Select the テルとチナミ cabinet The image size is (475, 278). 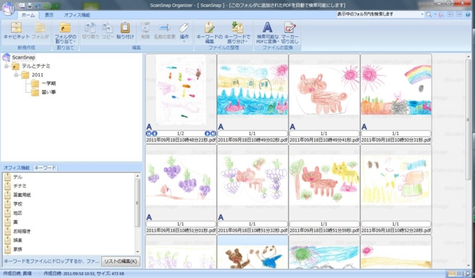(x=36, y=66)
